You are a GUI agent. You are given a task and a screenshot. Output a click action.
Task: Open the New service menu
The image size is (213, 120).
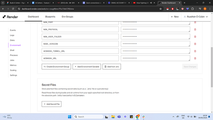tap(175, 17)
